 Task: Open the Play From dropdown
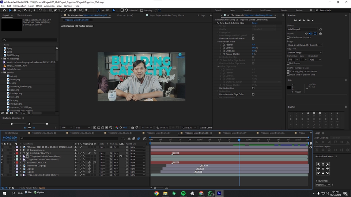click(x=305, y=53)
